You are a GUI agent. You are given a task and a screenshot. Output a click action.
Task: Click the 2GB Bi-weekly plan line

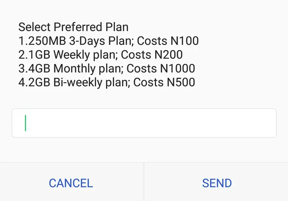107,82
